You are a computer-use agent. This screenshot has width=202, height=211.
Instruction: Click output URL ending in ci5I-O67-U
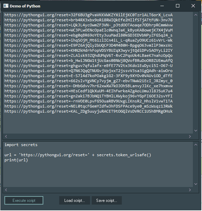click(x=88, y=66)
